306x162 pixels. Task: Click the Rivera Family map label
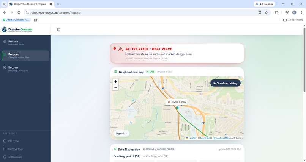click(x=177, y=102)
